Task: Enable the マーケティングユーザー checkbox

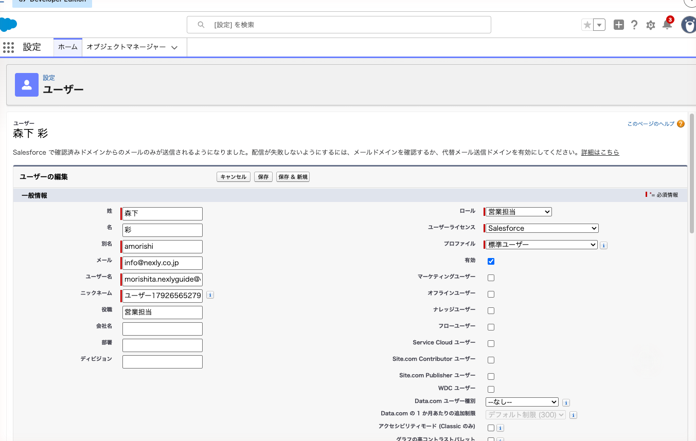Action: click(x=491, y=278)
